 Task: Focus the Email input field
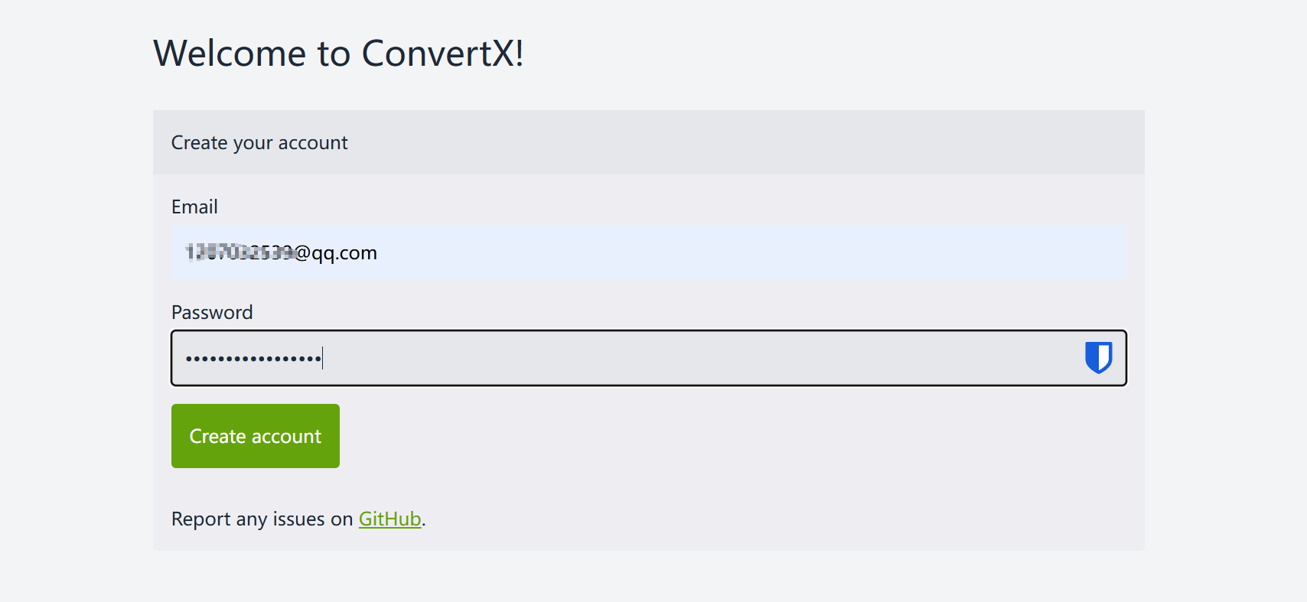coord(648,252)
